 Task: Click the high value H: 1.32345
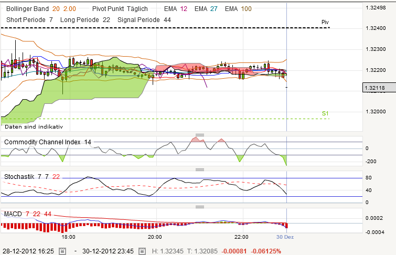168,251
